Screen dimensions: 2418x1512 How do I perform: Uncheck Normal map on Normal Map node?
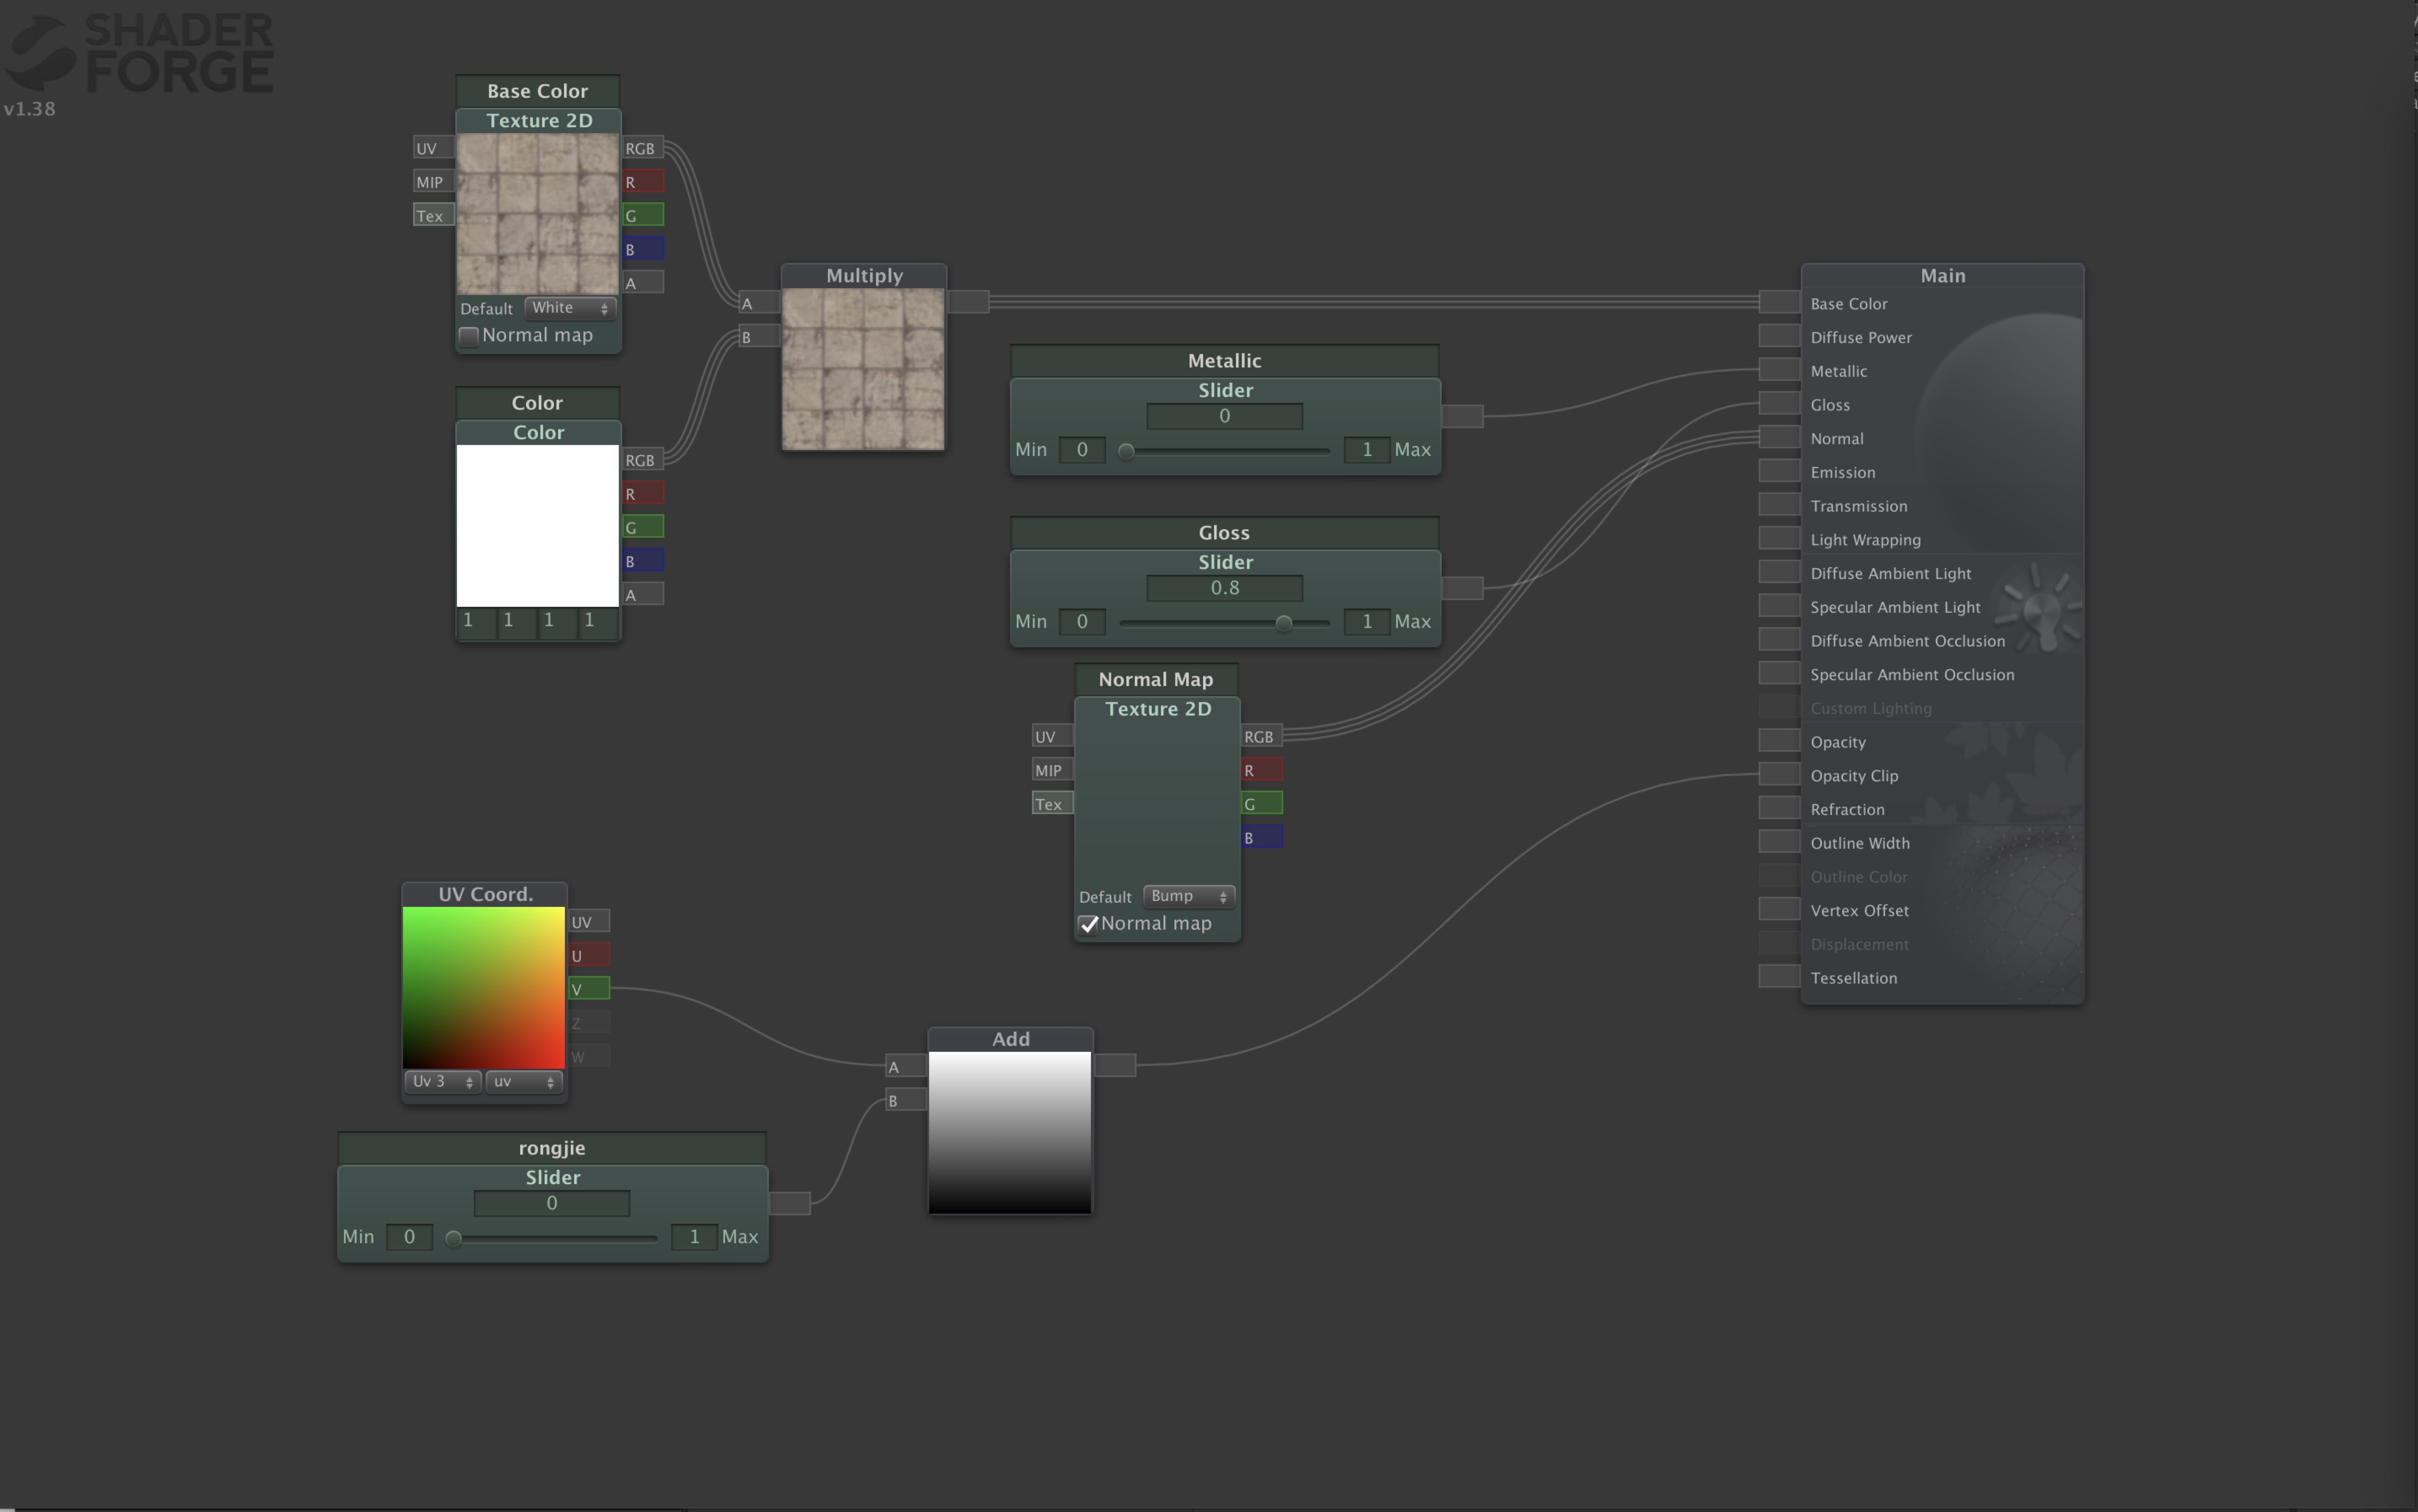1089,924
